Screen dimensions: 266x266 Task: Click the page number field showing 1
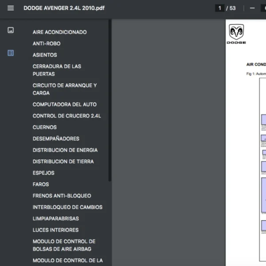tap(220, 8)
